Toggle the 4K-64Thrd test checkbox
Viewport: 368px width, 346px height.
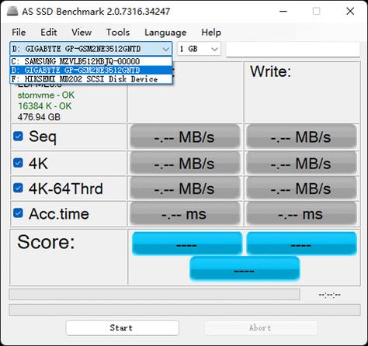click(x=18, y=188)
